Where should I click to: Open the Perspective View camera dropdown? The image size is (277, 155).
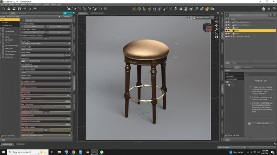pyautogui.click(x=203, y=17)
